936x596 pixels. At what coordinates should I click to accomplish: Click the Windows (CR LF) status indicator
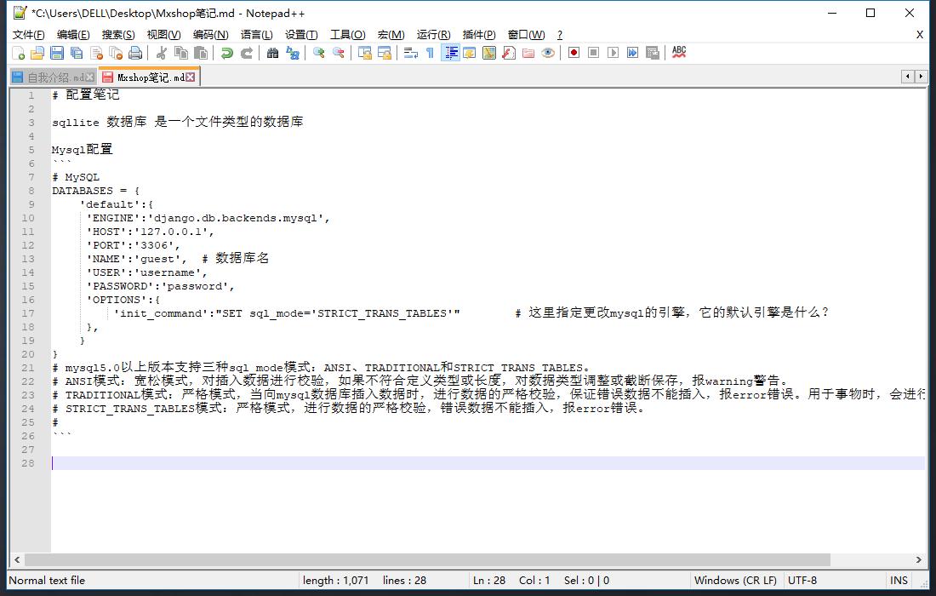[735, 581]
